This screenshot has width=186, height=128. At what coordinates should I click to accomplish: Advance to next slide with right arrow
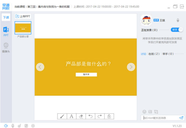pyautogui.click(x=131, y=67)
